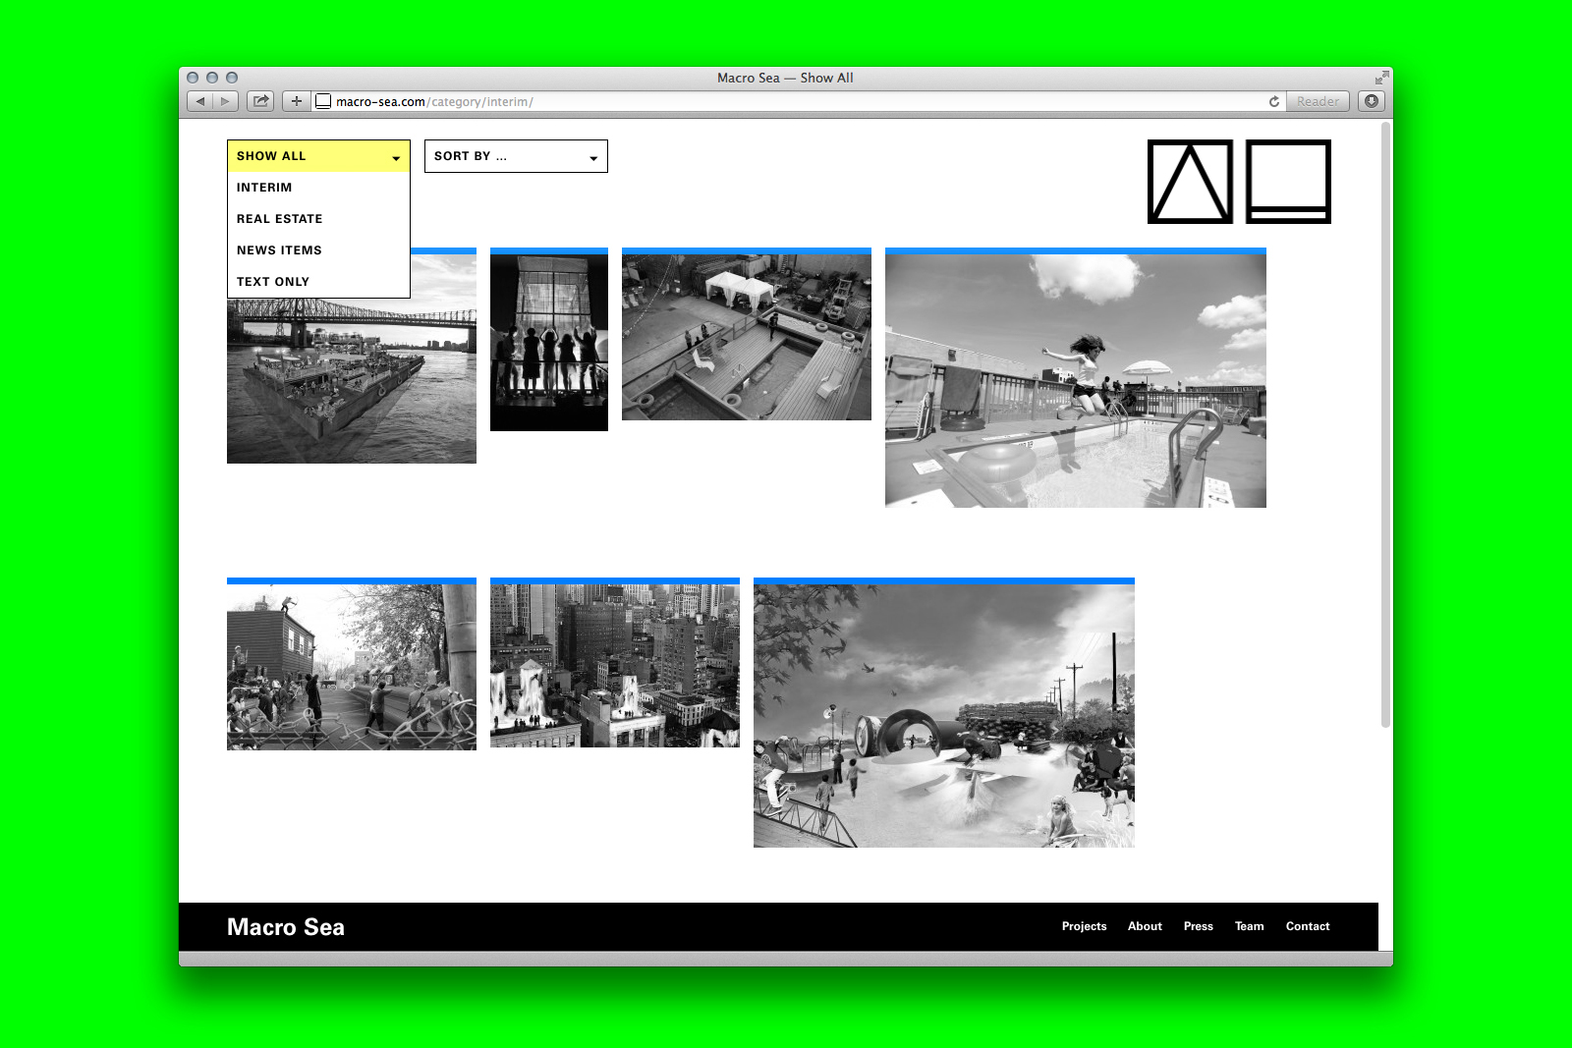The image size is (1572, 1048).
Task: Click the triangle-in-square logo icon
Action: [1190, 182]
